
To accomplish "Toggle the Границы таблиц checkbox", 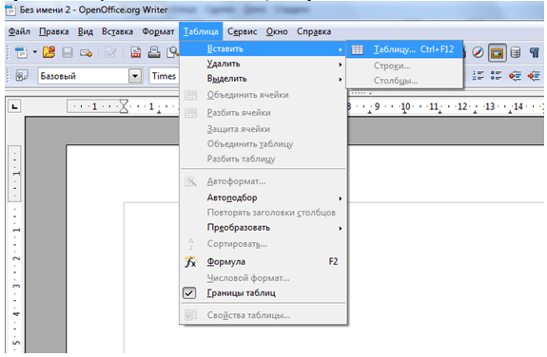I will (189, 293).
